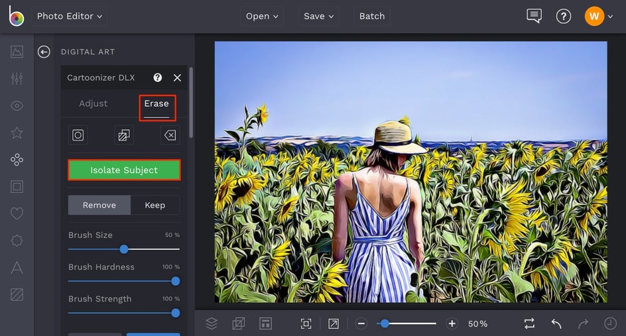Zoom in with the plus button
Screen dimensions: 626x336
pyautogui.click(x=452, y=323)
